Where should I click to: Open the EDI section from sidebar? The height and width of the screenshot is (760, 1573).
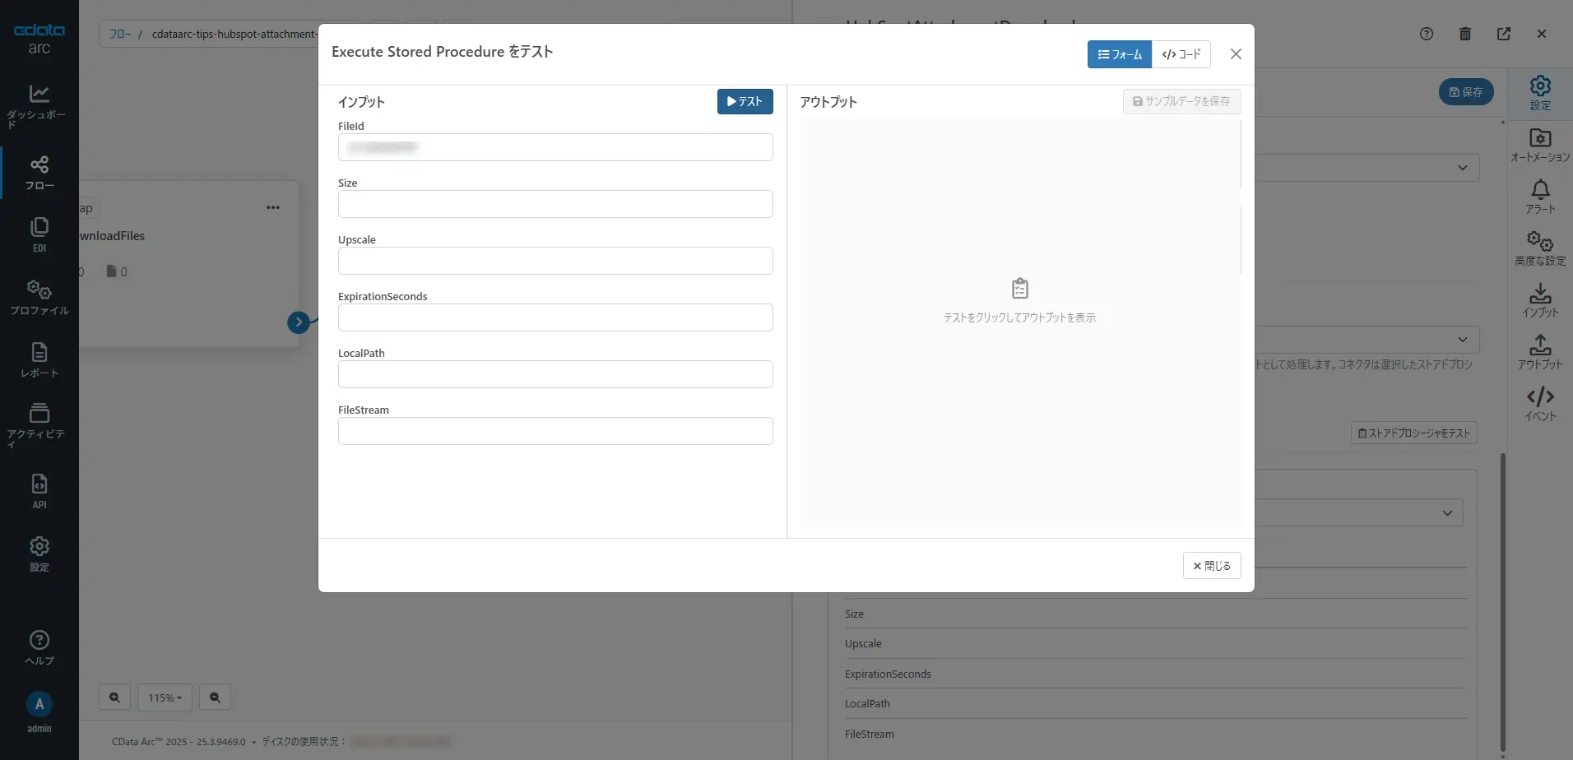tap(38, 233)
